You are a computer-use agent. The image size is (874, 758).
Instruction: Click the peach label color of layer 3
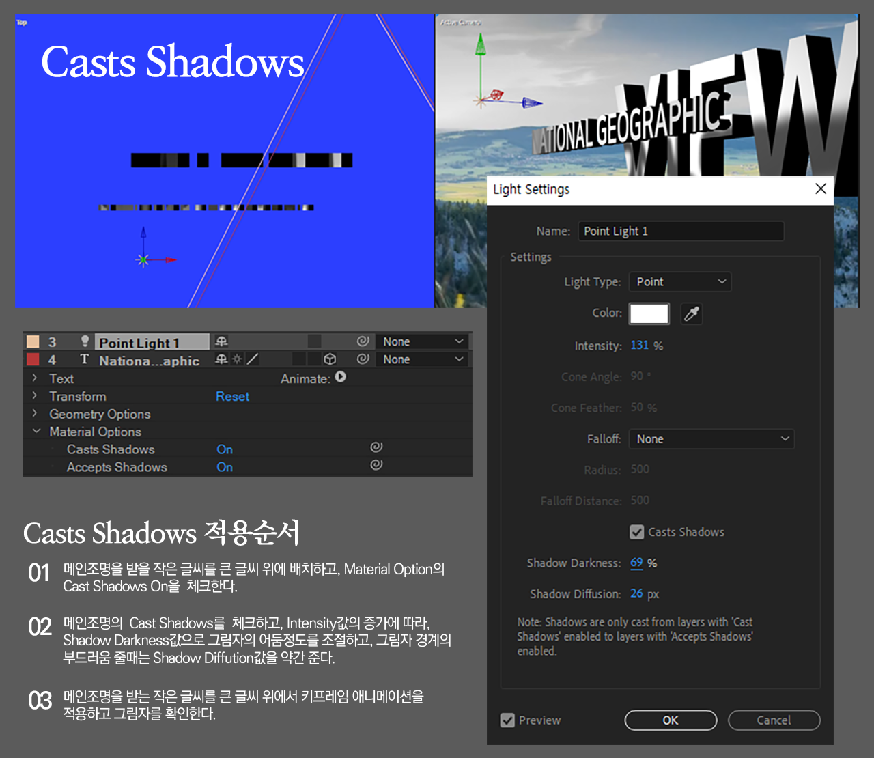click(x=32, y=341)
